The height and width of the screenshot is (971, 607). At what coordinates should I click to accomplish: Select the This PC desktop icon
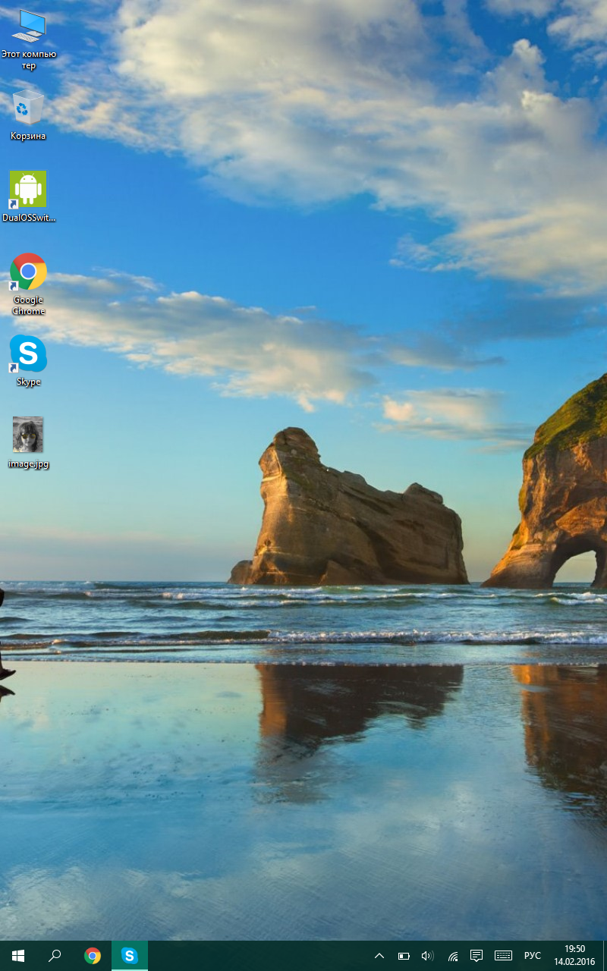28,39
